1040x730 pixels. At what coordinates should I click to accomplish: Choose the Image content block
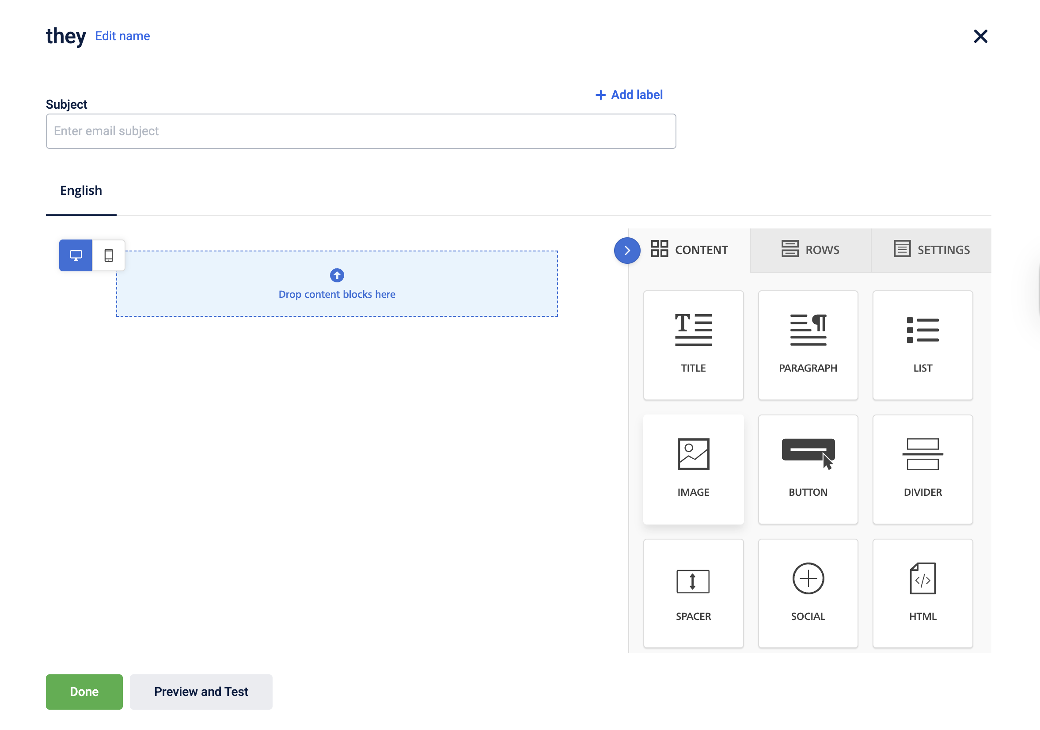(x=693, y=469)
